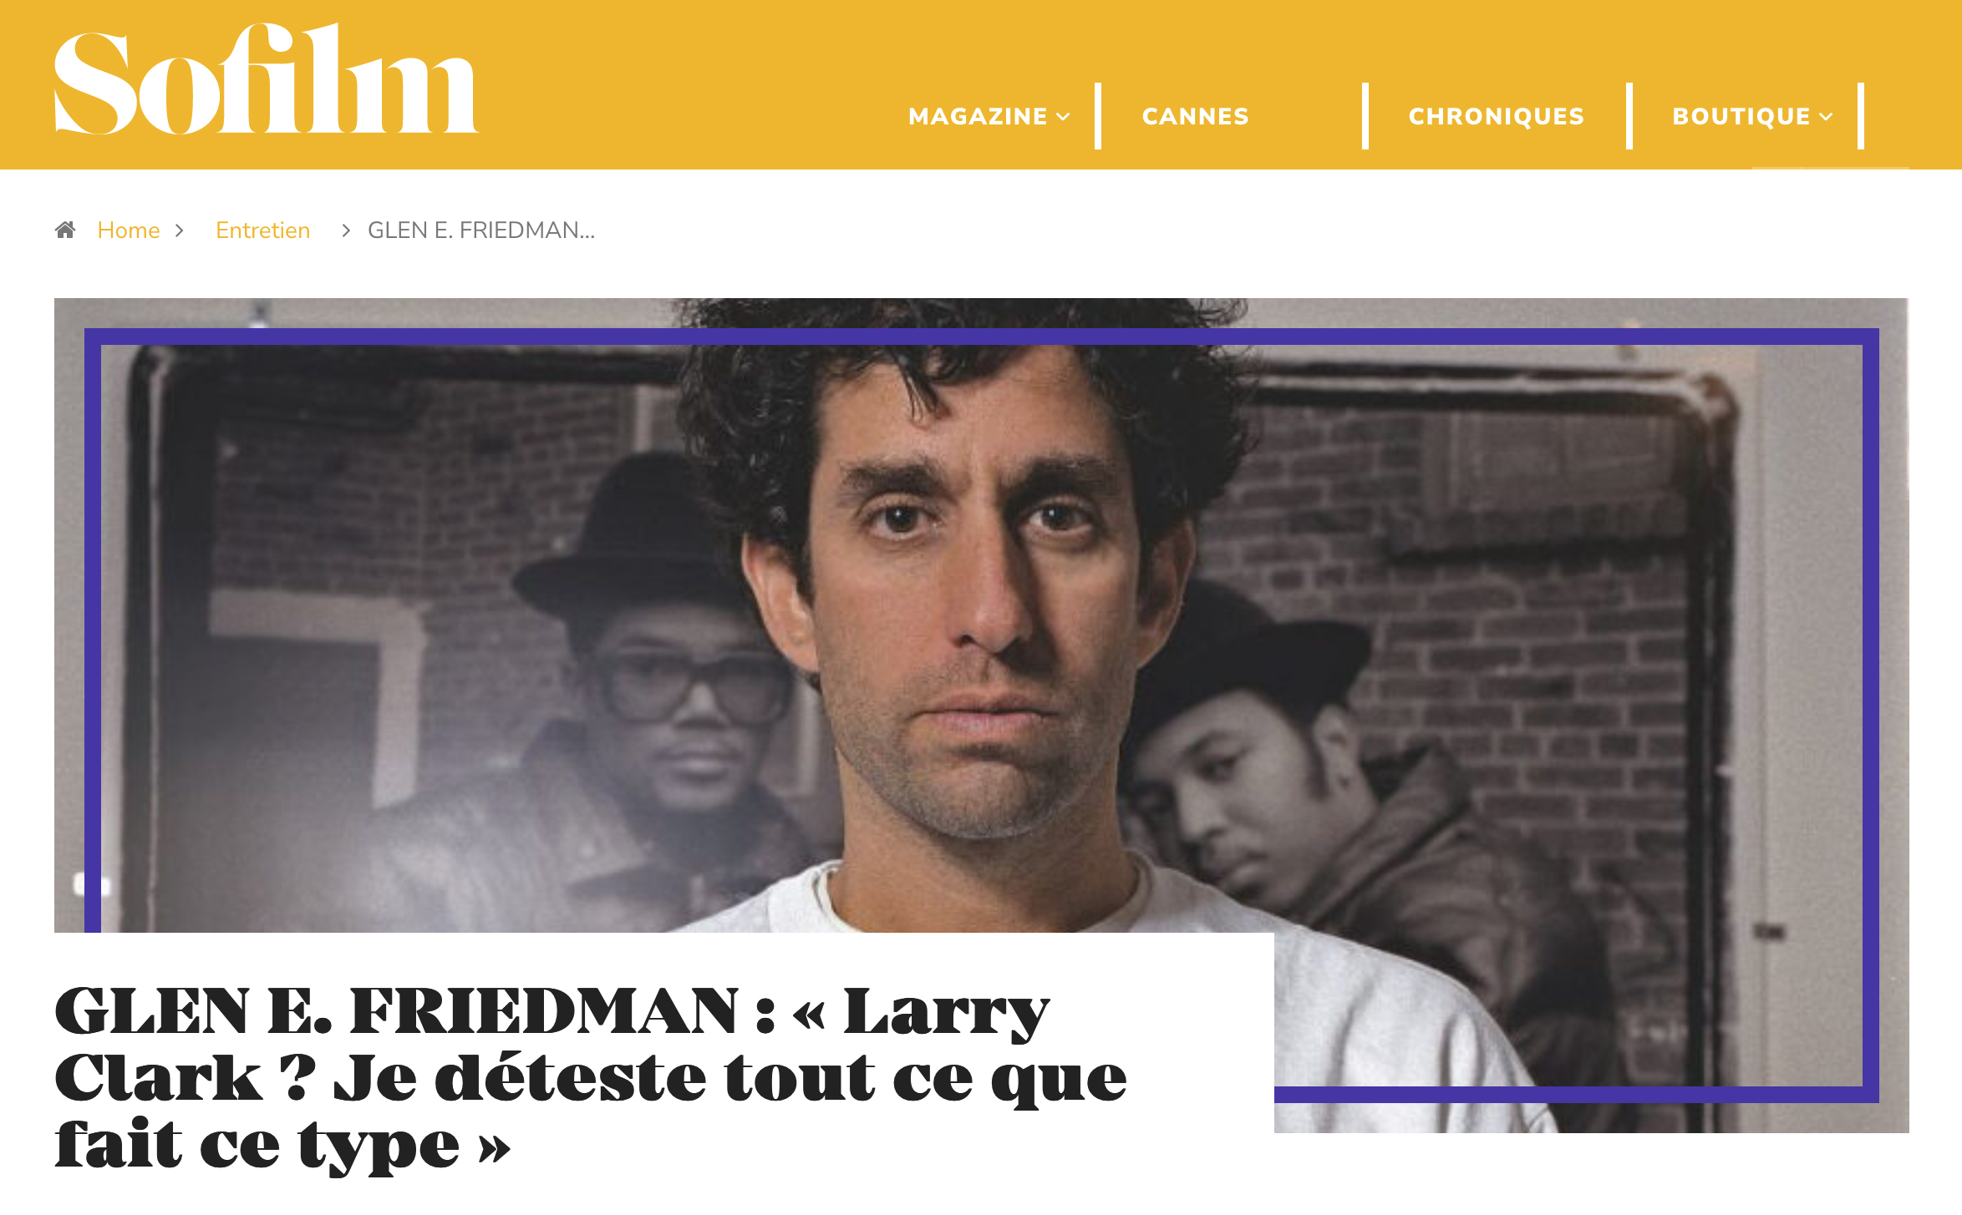Click the white divider bar after Boutique
Viewport: 1962px width, 1215px height.
click(1861, 116)
